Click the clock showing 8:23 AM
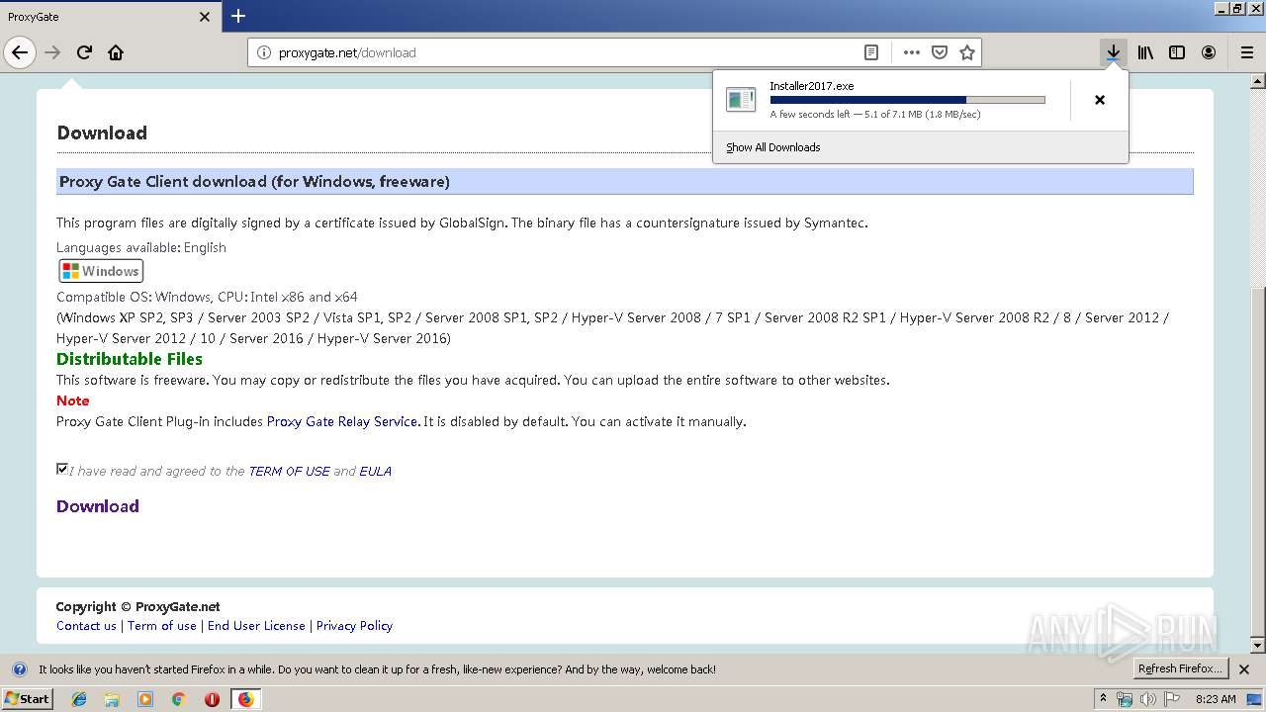Image resolution: width=1266 pixels, height=712 pixels. (x=1216, y=699)
